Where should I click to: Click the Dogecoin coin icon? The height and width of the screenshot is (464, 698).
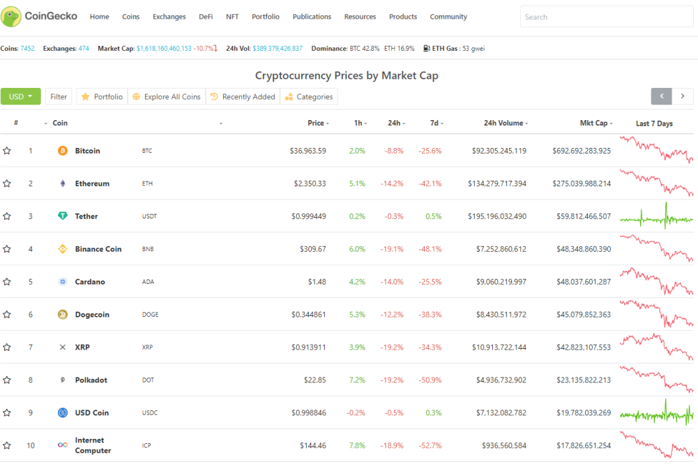63,315
